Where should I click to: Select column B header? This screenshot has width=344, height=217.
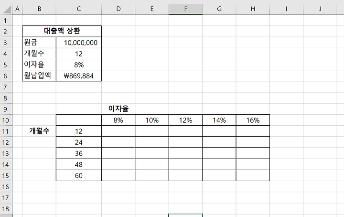pos(39,9)
